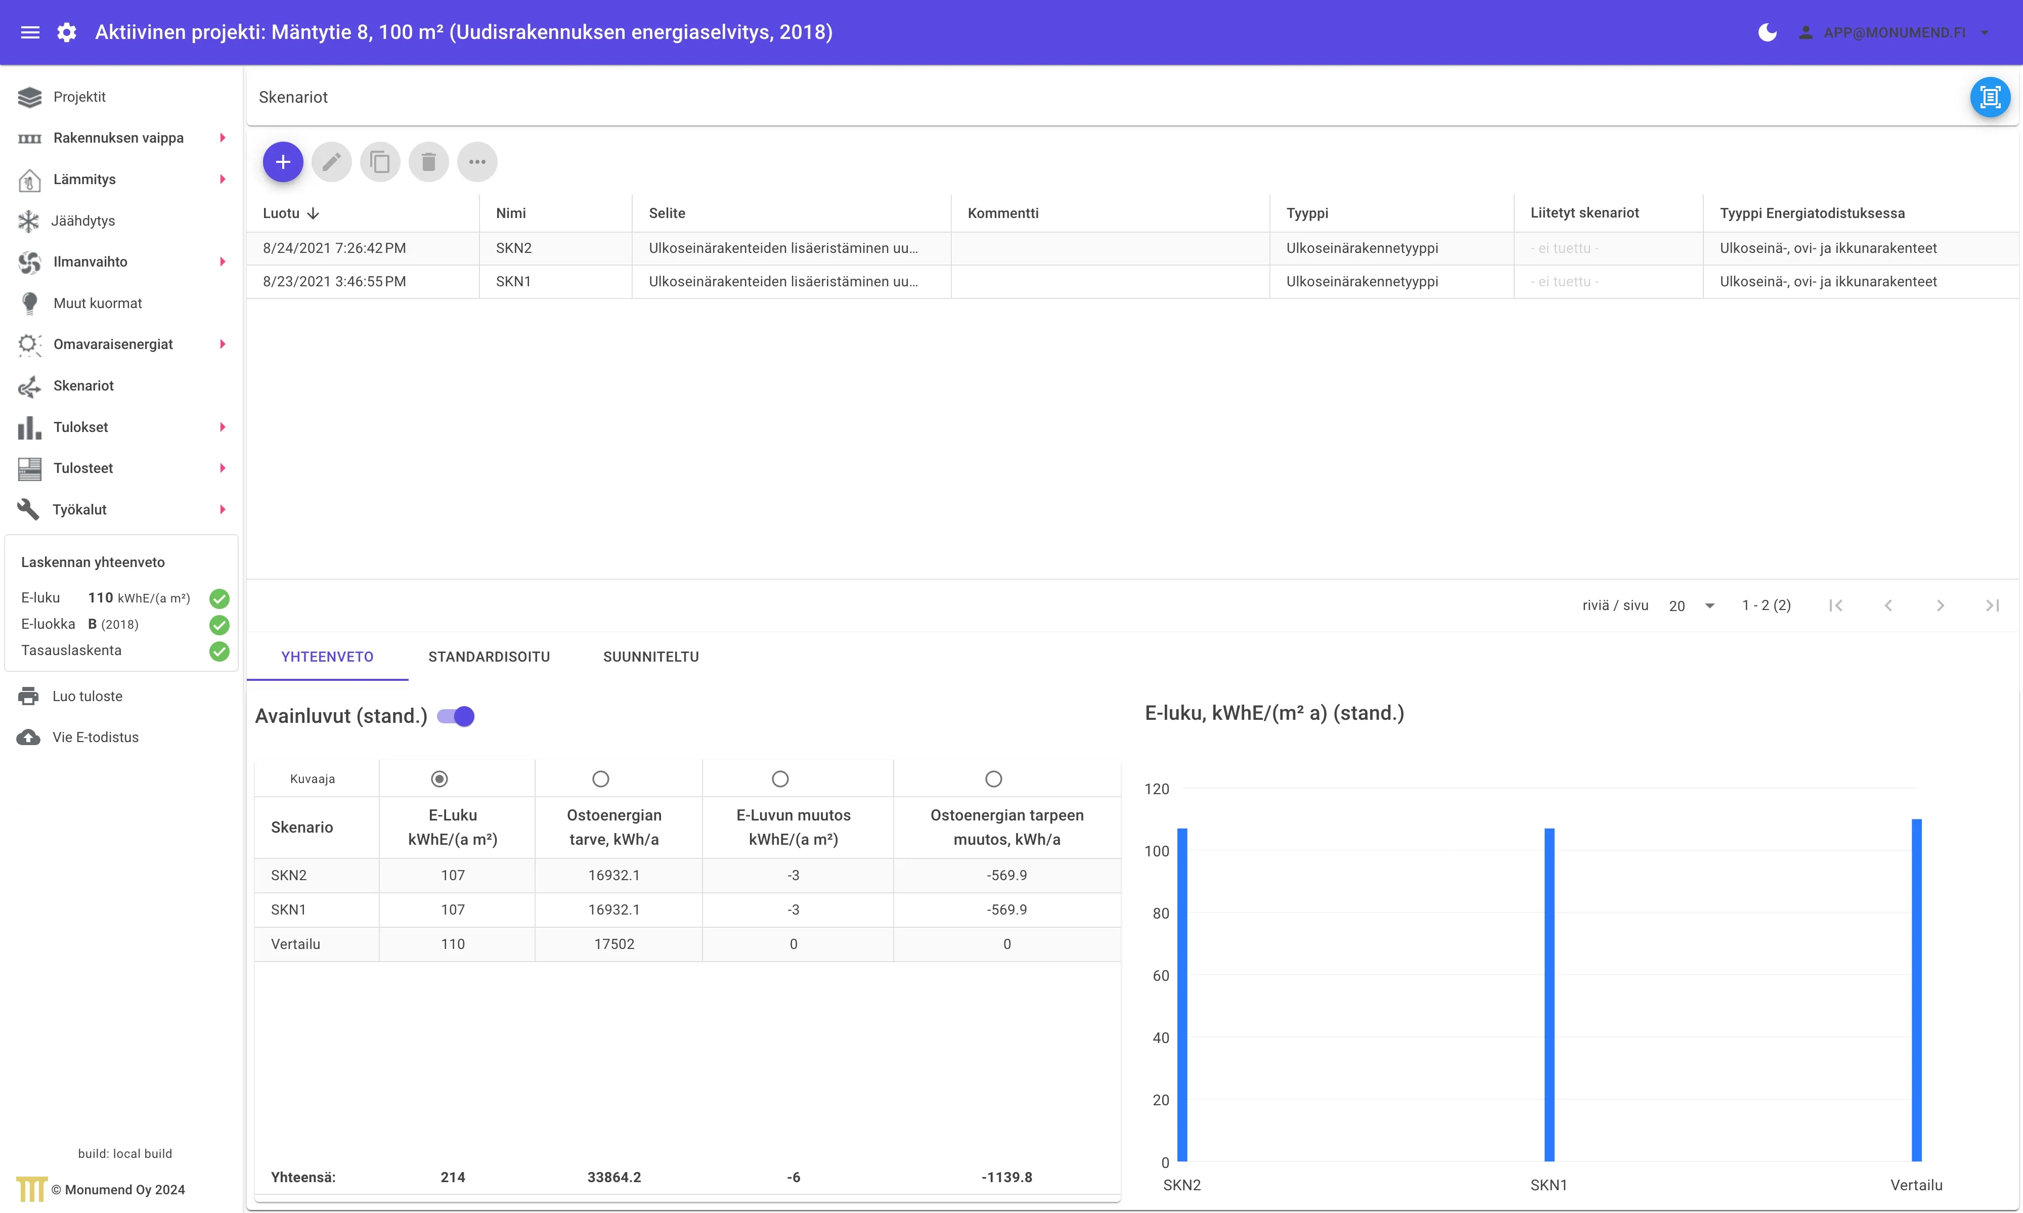Expand the Ilmanvaihto submenu arrow

pyautogui.click(x=222, y=263)
